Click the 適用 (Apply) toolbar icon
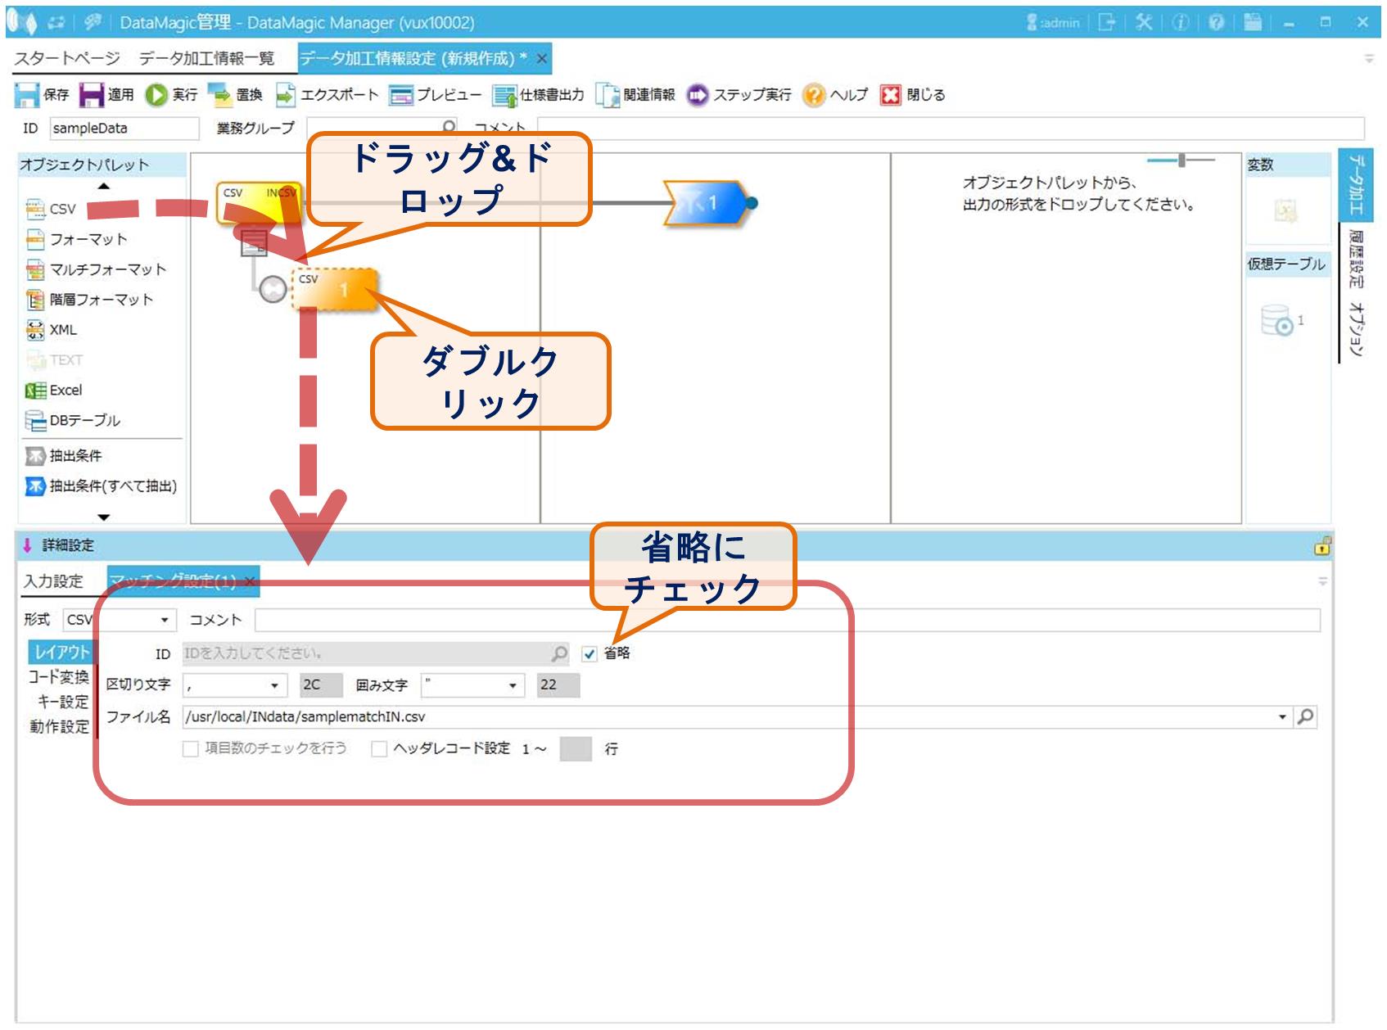This screenshot has width=1387, height=1030. [92, 95]
